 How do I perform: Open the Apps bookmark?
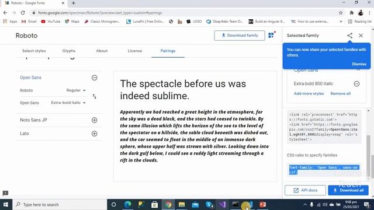[10, 22]
